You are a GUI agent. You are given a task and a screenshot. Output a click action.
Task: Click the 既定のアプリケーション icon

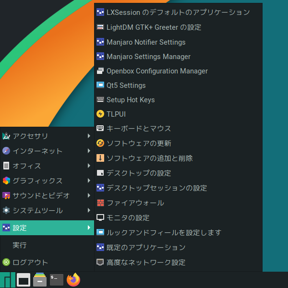pyautogui.click(x=100, y=247)
